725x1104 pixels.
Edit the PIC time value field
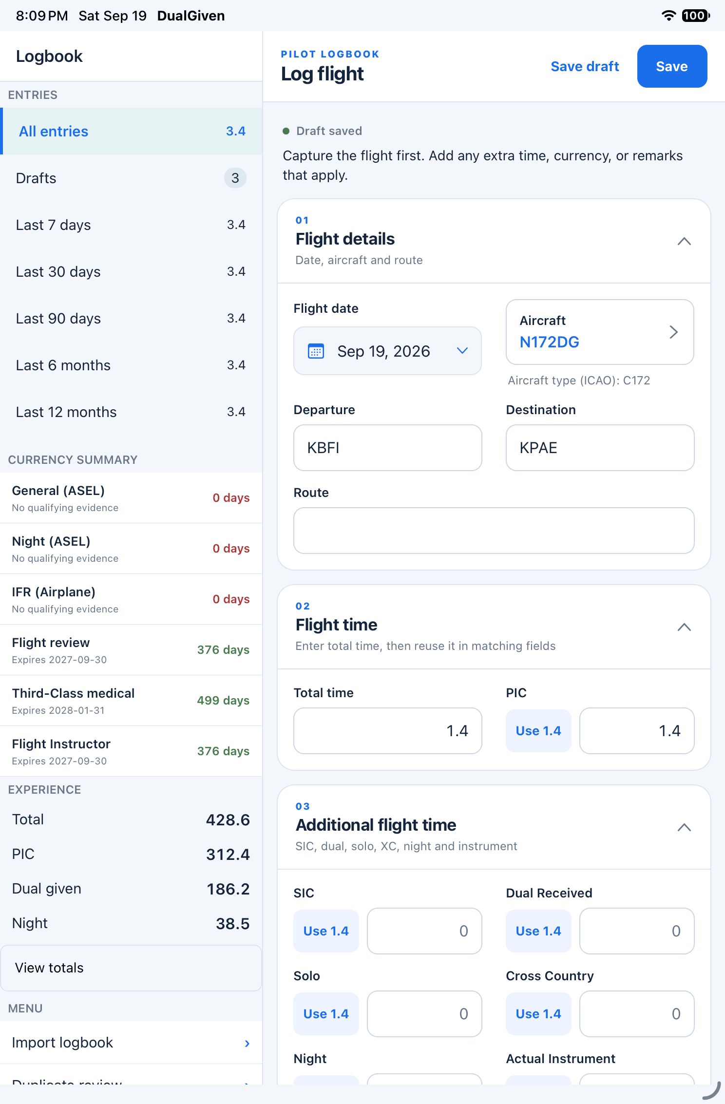click(637, 731)
